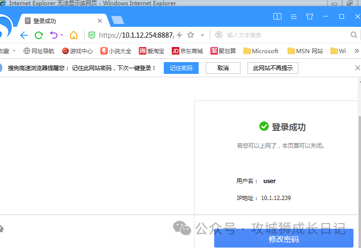Click the purple undo close-tab icon
This screenshot has height=248, width=361.
pyautogui.click(x=53, y=35)
